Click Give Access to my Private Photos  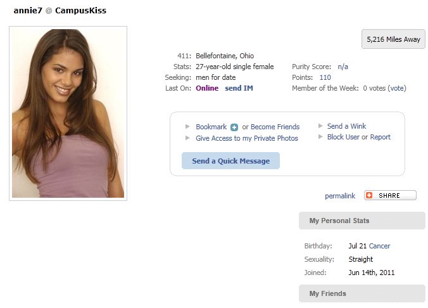(247, 138)
